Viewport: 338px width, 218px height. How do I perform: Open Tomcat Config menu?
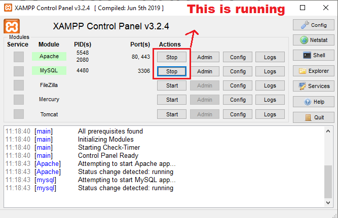(238, 114)
